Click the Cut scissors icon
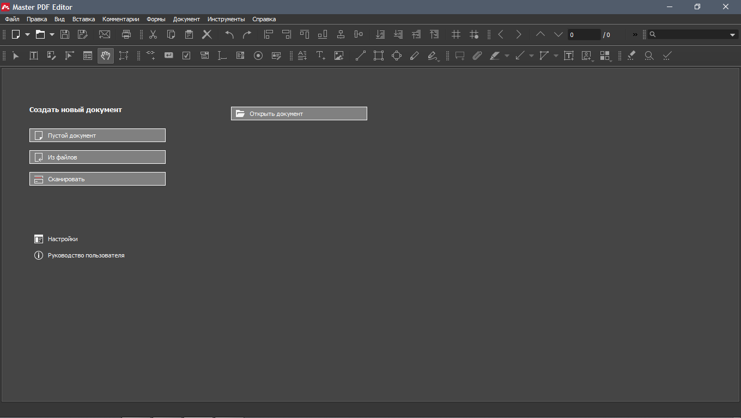The width and height of the screenshot is (741, 418). tap(153, 34)
